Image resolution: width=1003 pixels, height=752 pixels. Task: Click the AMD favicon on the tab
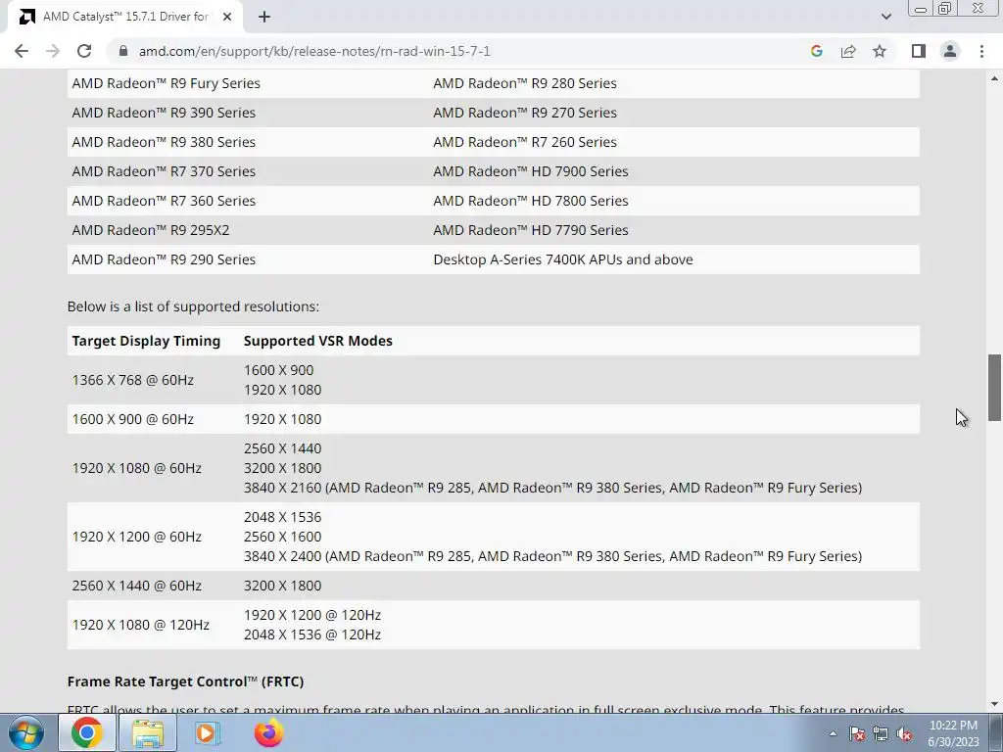pos(26,17)
